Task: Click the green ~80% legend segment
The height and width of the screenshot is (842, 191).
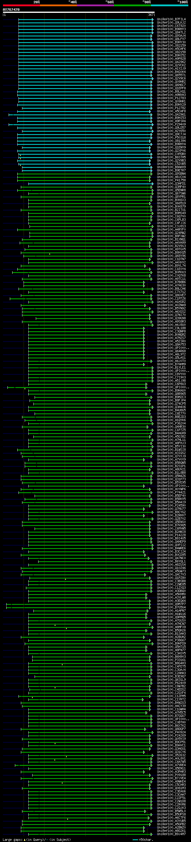Action: [133, 5]
